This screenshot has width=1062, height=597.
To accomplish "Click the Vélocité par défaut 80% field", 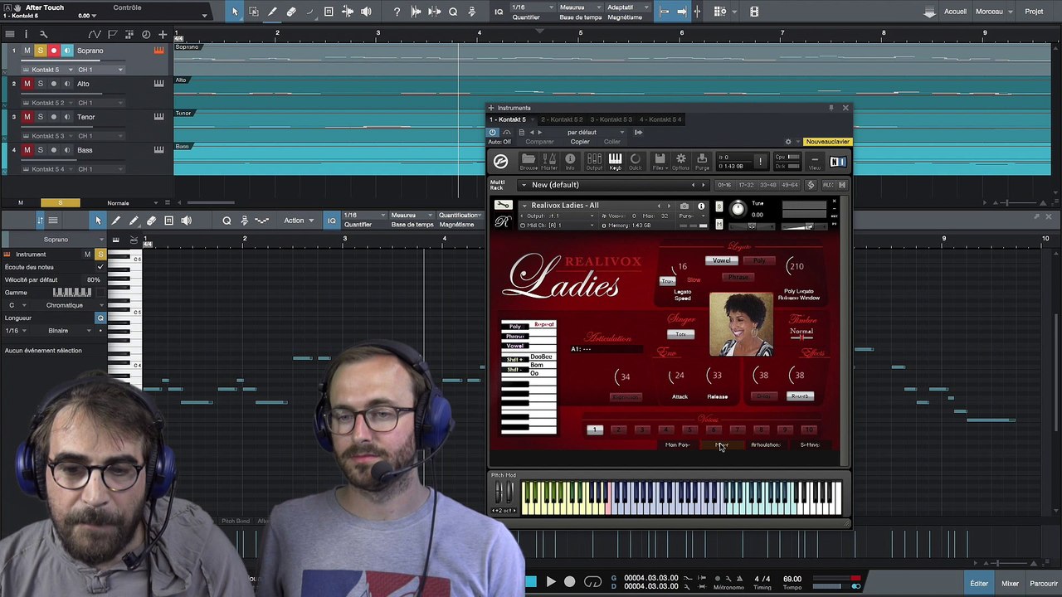I will point(52,279).
